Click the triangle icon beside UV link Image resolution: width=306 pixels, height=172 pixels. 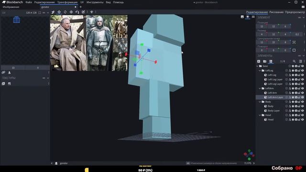(x=10, y=73)
